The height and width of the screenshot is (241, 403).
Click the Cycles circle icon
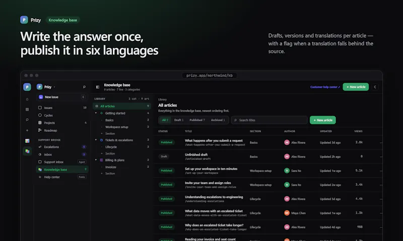[40, 115]
